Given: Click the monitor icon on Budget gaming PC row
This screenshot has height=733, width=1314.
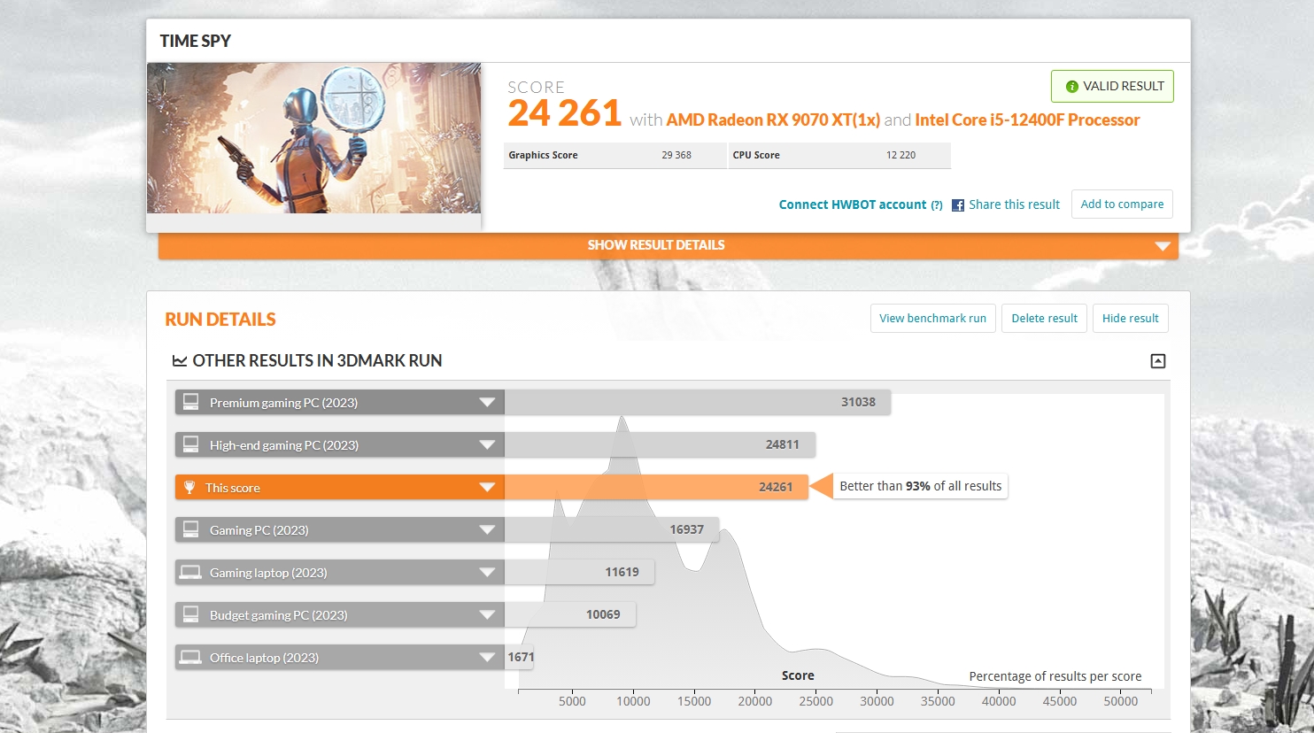Looking at the screenshot, I should click(x=190, y=614).
